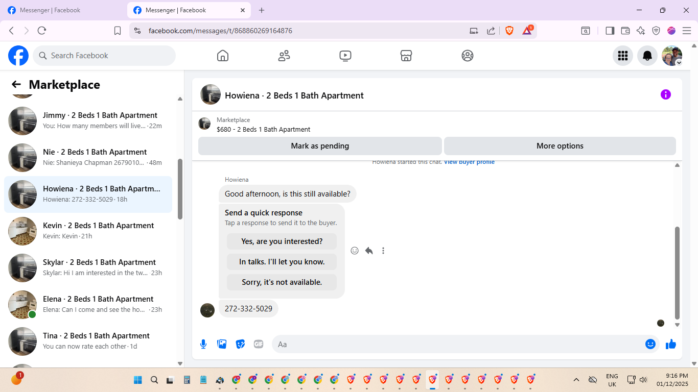Reply to message with arrow icon
This screenshot has height=392, width=698.
tap(369, 251)
